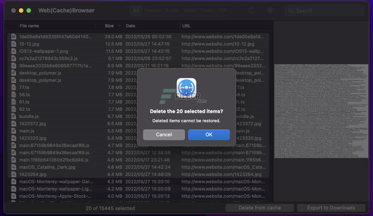This screenshot has height=216, width=373.
Task: Click file icon of macOS_Catalina_Dark.jpg
Action: (x=14, y=167)
